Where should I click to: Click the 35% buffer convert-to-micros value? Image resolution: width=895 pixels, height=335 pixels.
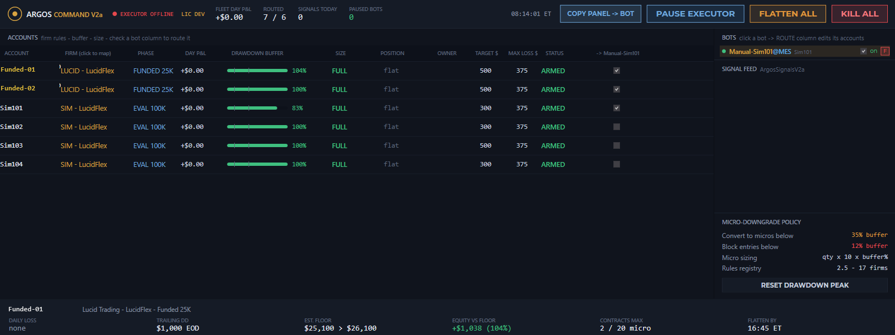[870, 235]
